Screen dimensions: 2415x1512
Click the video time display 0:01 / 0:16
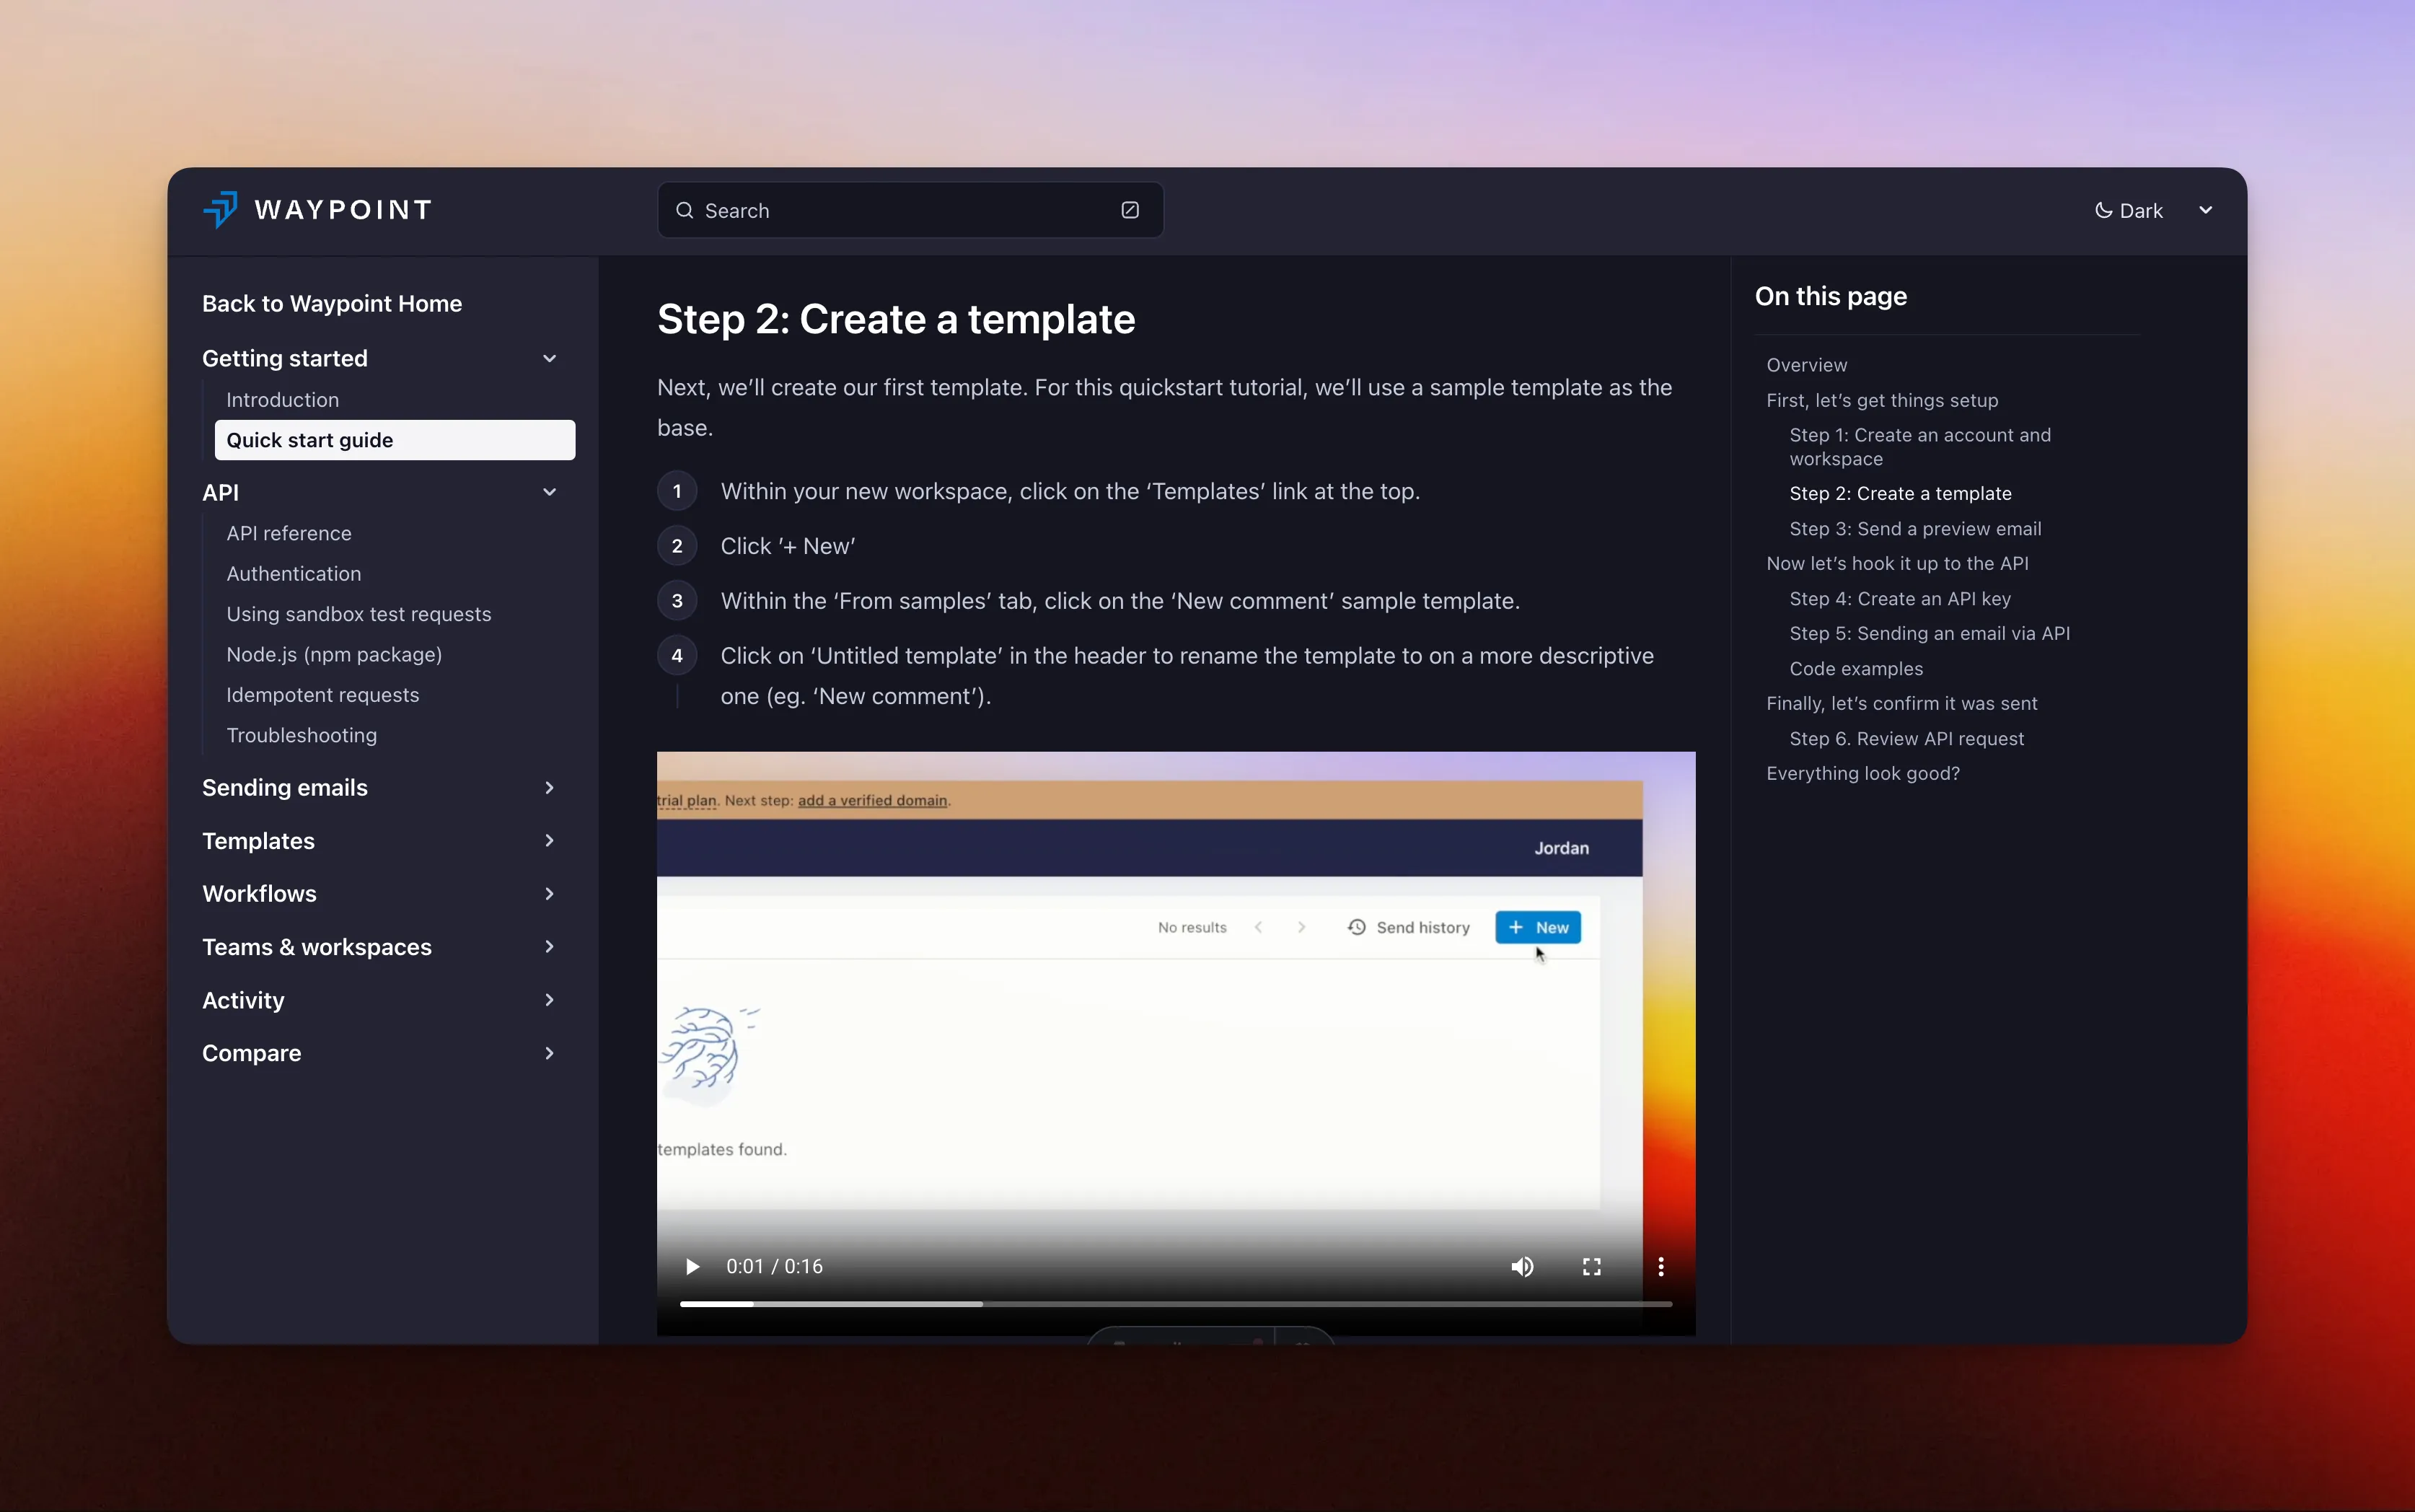click(x=774, y=1267)
